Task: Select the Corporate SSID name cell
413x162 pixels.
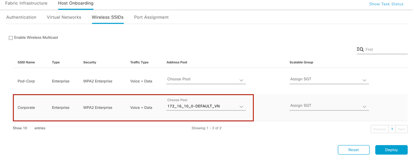Action: tap(26, 107)
